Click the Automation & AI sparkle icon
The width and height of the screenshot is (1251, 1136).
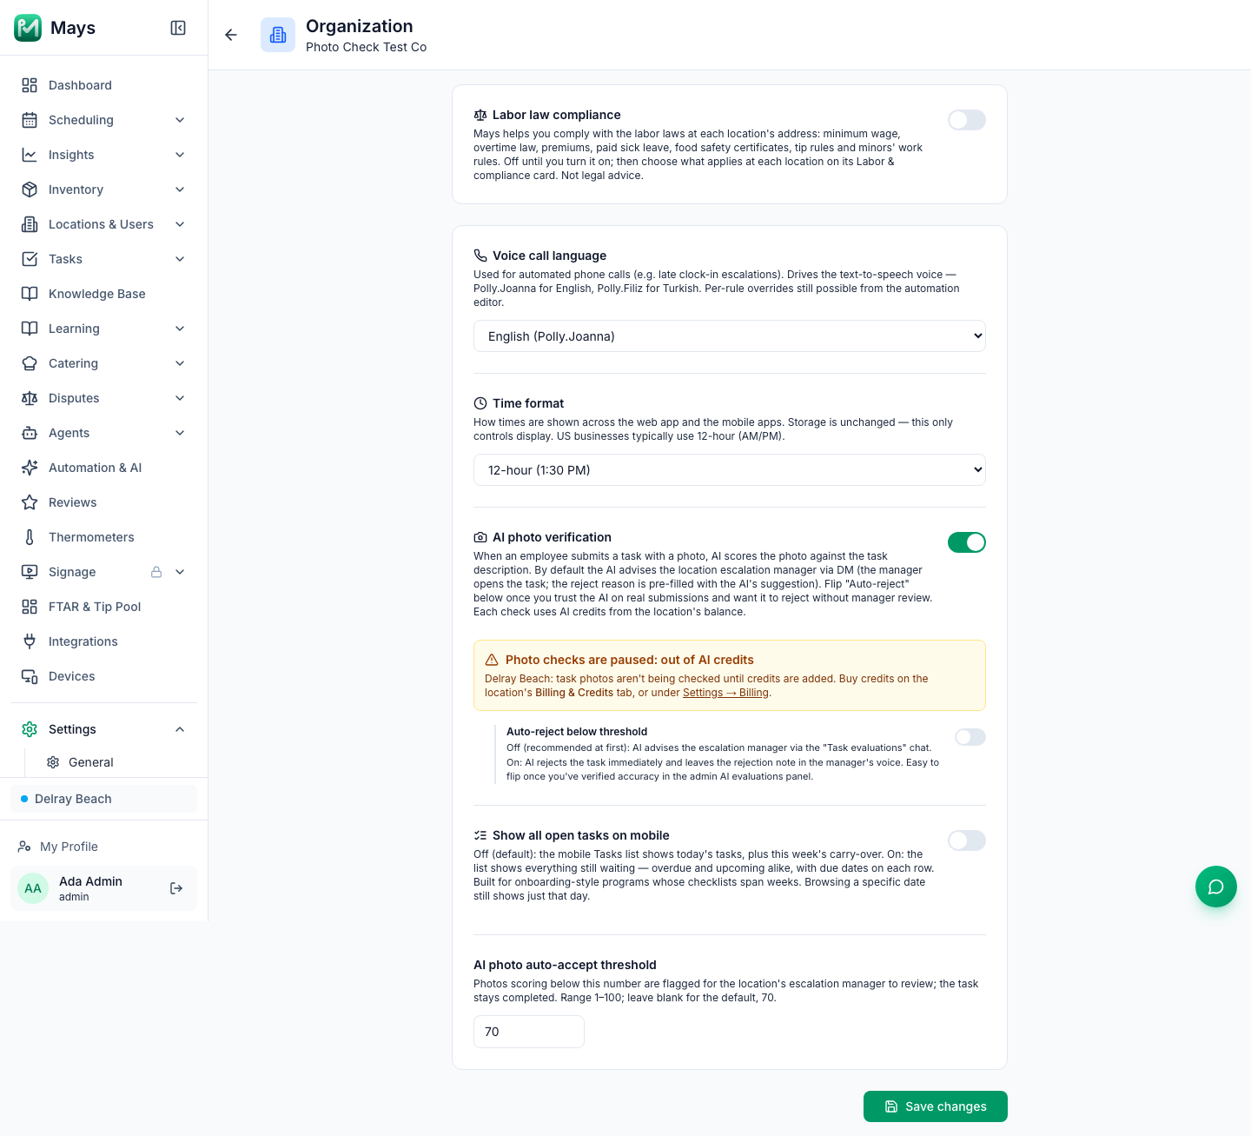[30, 468]
